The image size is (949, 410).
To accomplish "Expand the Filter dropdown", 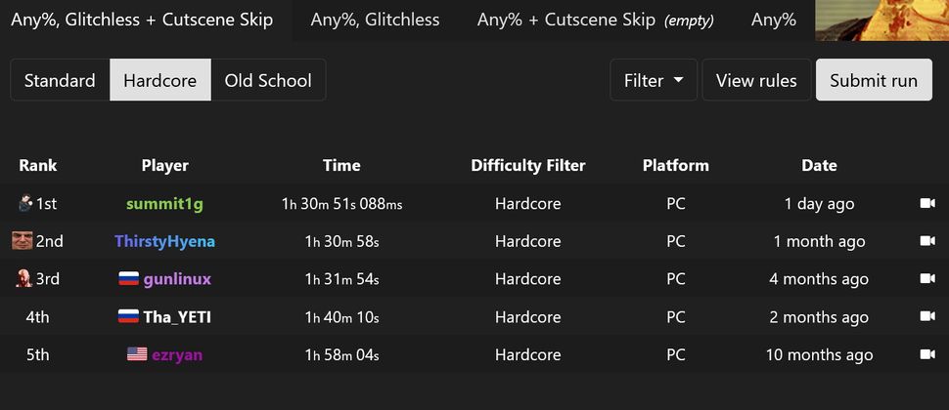I will click(654, 80).
